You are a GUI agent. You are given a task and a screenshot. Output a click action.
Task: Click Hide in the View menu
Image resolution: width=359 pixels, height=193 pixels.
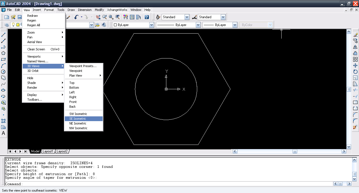point(44,78)
